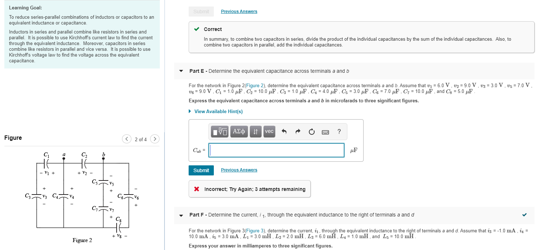Viewport: 536px width, 250px height.
Task: Reset the answer field using reload icon
Action: click(x=311, y=131)
